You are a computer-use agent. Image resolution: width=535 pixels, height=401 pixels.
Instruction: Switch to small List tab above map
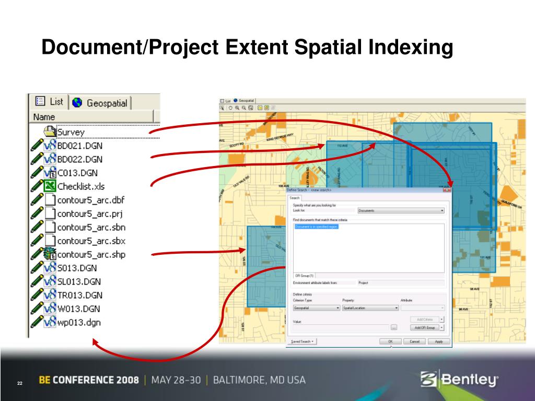(226, 101)
